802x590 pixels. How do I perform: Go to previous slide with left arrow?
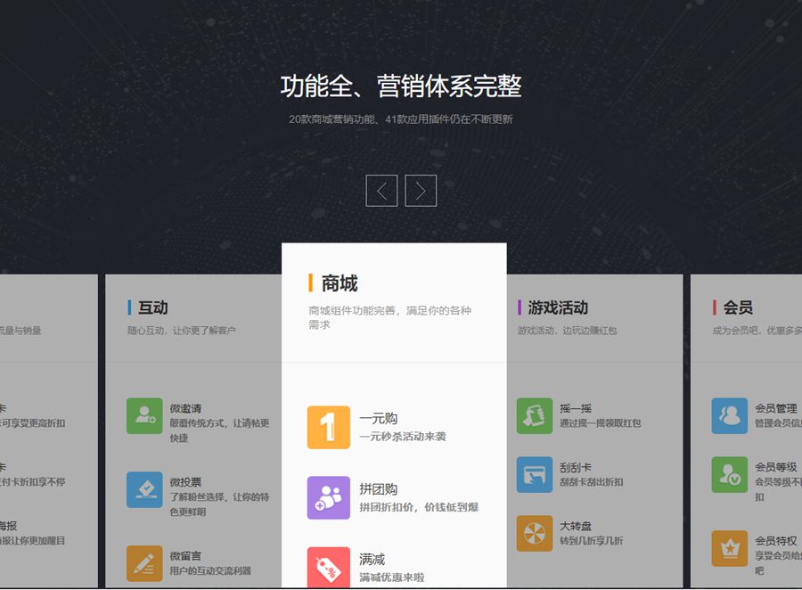click(x=381, y=191)
